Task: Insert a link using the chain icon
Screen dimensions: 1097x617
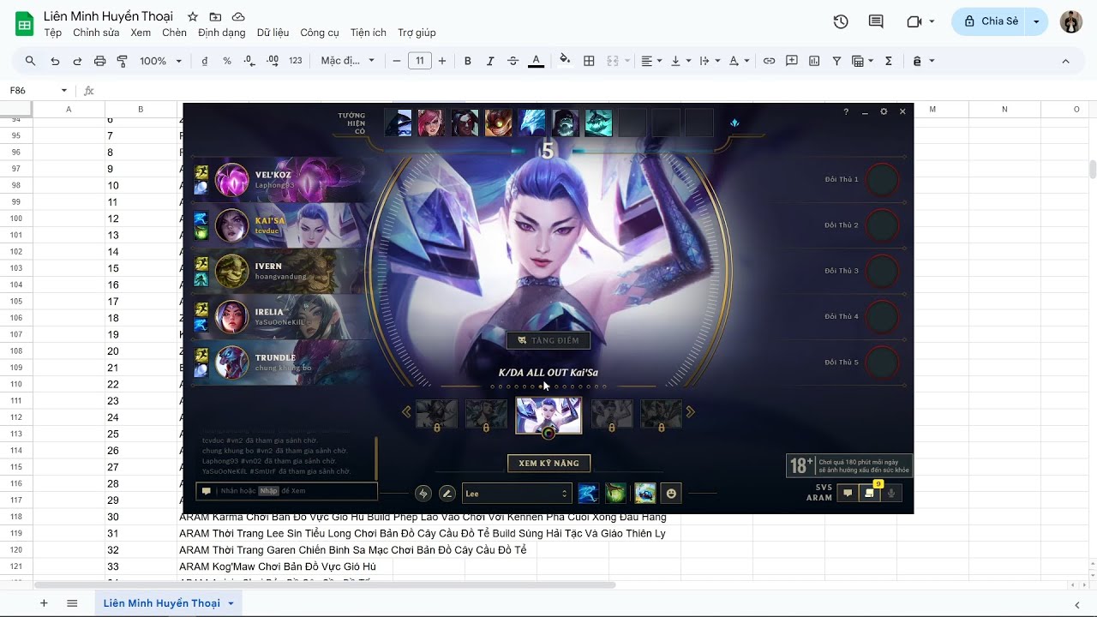Action: pyautogui.click(x=770, y=61)
